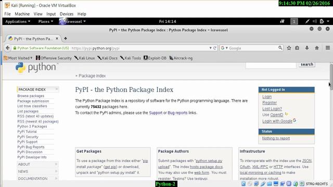Go to the browser home page icon
333x187 pixels.
click(317, 48)
